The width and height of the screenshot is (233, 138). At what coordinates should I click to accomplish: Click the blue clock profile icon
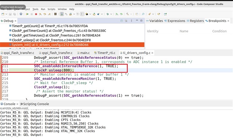pos(21,14)
